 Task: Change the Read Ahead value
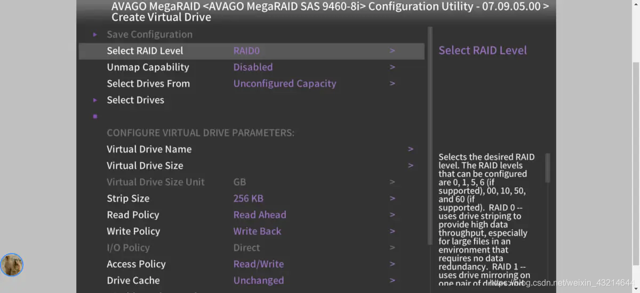point(260,215)
